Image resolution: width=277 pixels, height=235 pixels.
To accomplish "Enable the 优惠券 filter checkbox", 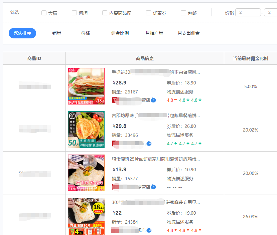I will click(149, 13).
